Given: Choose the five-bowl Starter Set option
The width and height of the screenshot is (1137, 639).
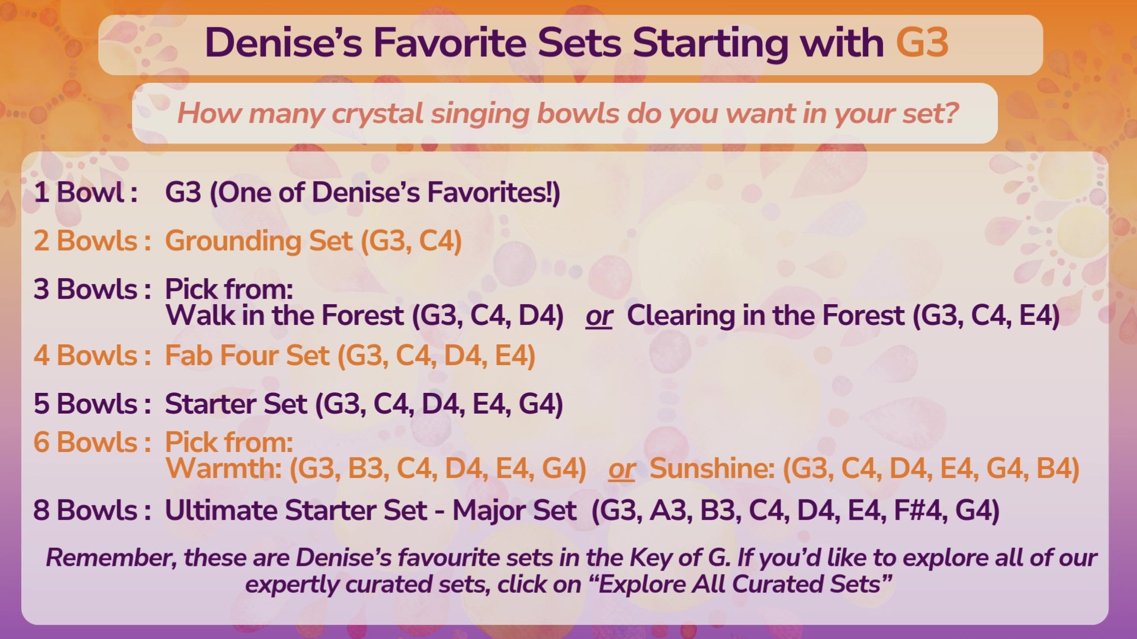Looking at the screenshot, I should [364, 404].
